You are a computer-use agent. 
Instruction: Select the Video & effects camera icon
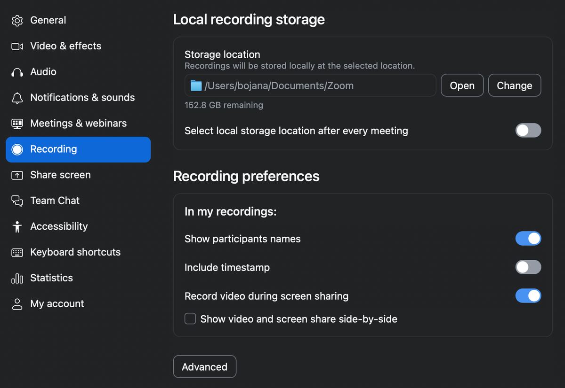(x=17, y=46)
